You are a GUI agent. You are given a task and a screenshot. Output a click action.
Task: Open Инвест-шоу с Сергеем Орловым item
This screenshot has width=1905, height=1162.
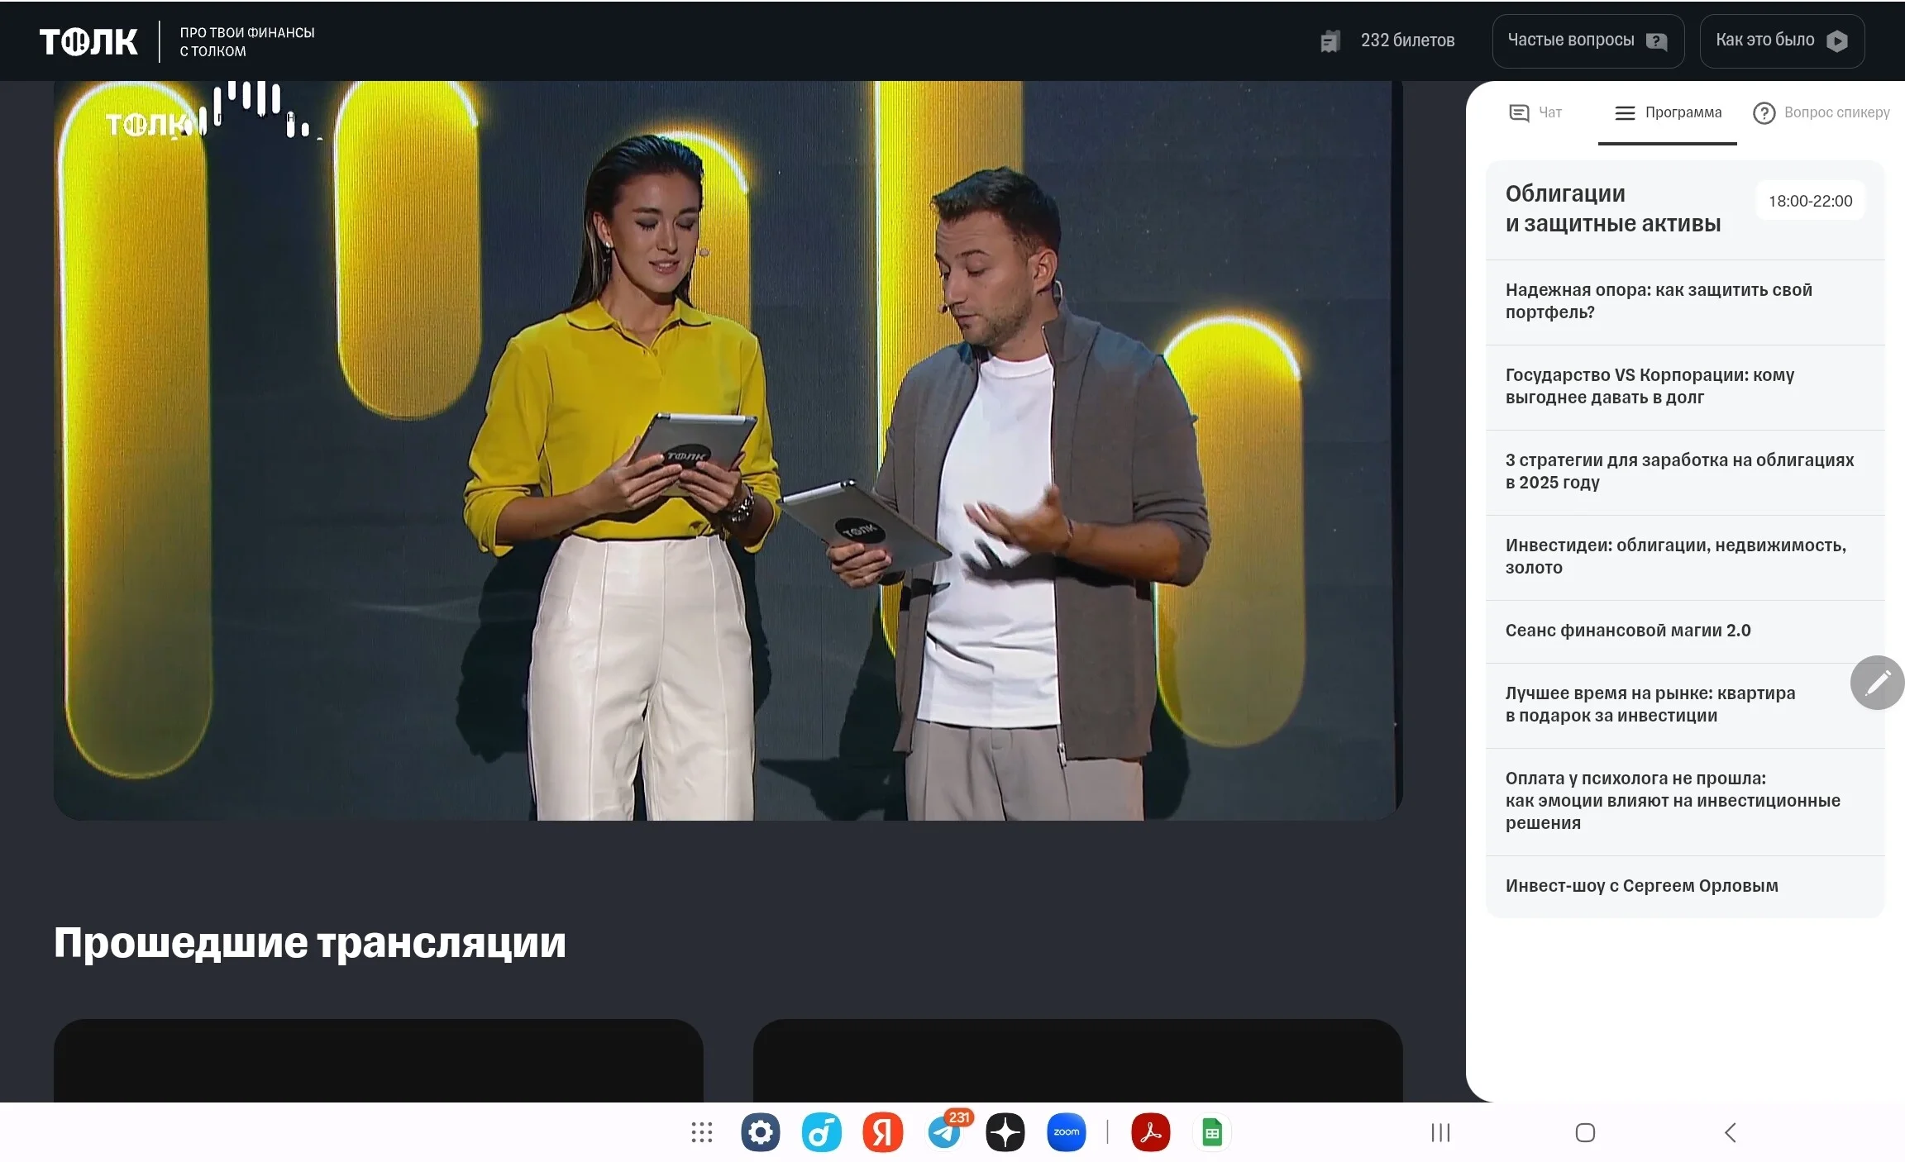pyautogui.click(x=1685, y=886)
